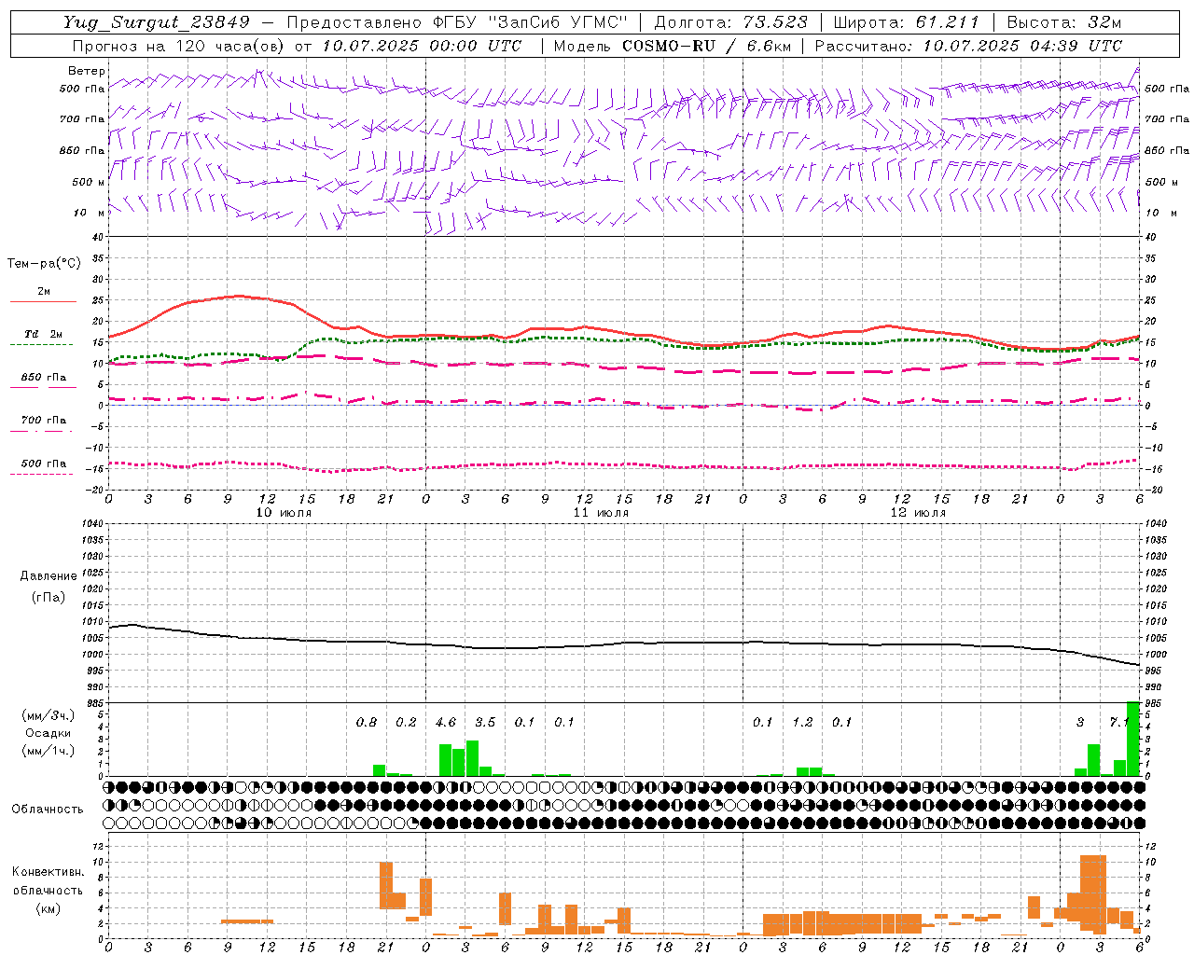Select the forecast start time 10.07.2025 00:00 UTC
This screenshot has width=1194, height=955.
[422, 46]
